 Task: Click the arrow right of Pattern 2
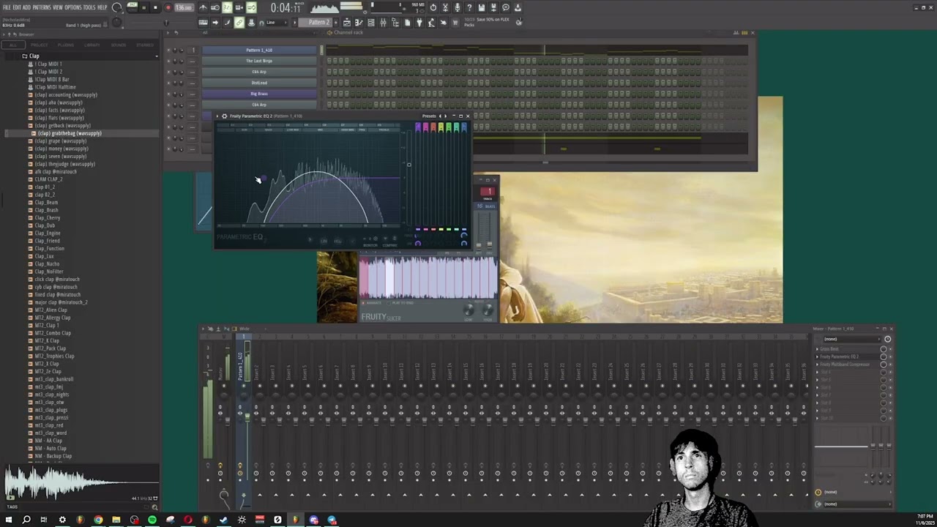tap(337, 23)
